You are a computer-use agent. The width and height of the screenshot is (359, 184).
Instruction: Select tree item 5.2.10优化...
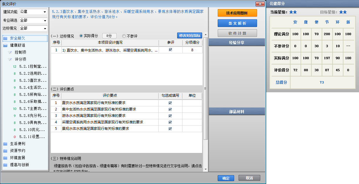[x=32, y=130]
